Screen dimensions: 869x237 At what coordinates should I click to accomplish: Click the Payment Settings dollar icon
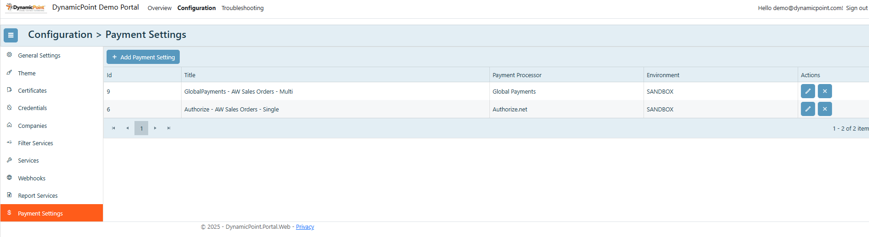pos(9,213)
